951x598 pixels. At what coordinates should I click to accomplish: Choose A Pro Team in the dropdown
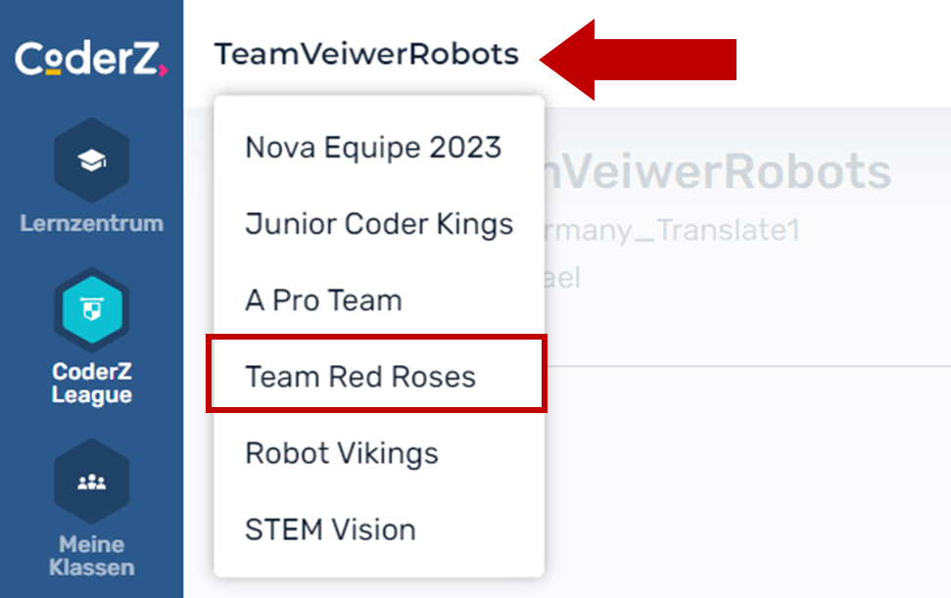[x=323, y=300]
